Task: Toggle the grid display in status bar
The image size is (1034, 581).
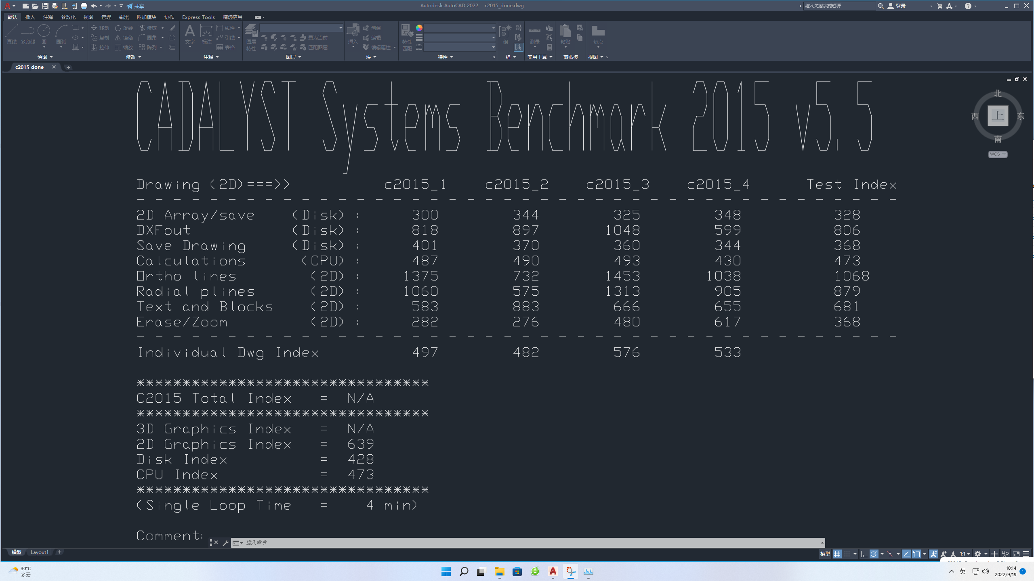Action: click(x=837, y=554)
